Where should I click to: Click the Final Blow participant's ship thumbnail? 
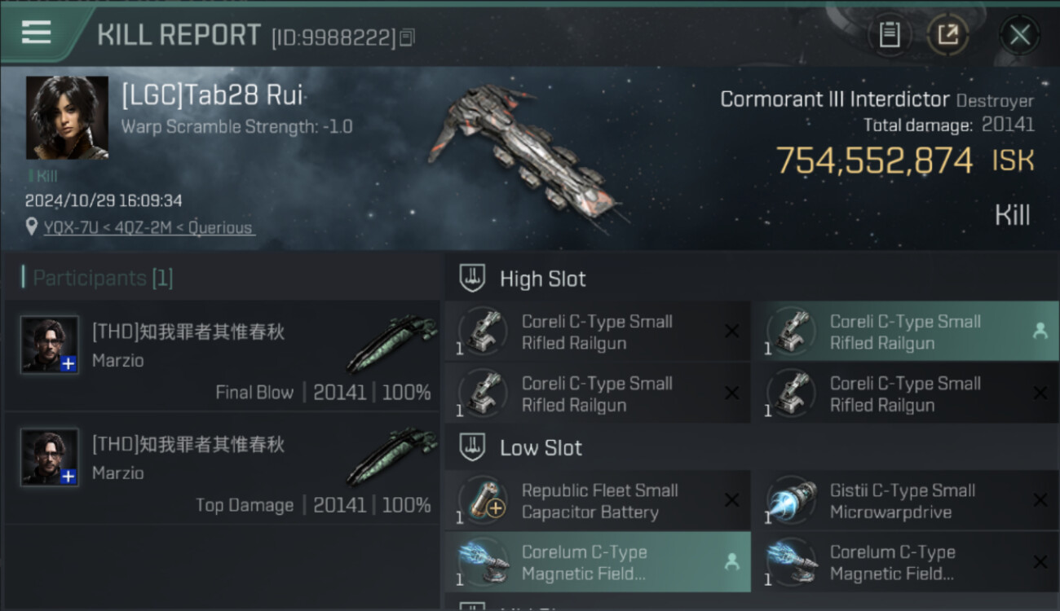point(392,343)
